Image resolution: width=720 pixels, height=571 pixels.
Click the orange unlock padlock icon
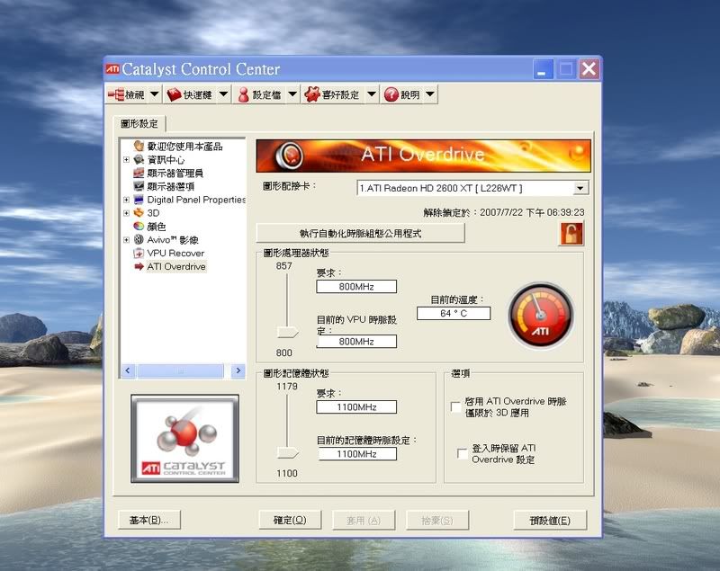[x=571, y=234]
